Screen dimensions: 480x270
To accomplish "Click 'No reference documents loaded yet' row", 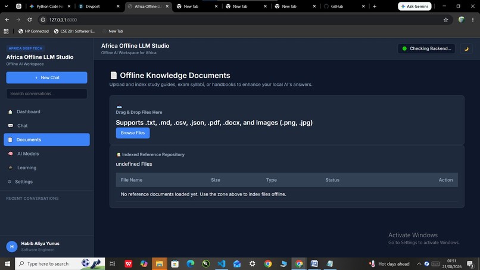I will 287,194.
